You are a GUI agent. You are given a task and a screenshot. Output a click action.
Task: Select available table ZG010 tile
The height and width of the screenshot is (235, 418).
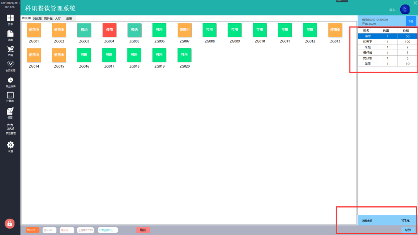pos(260,30)
